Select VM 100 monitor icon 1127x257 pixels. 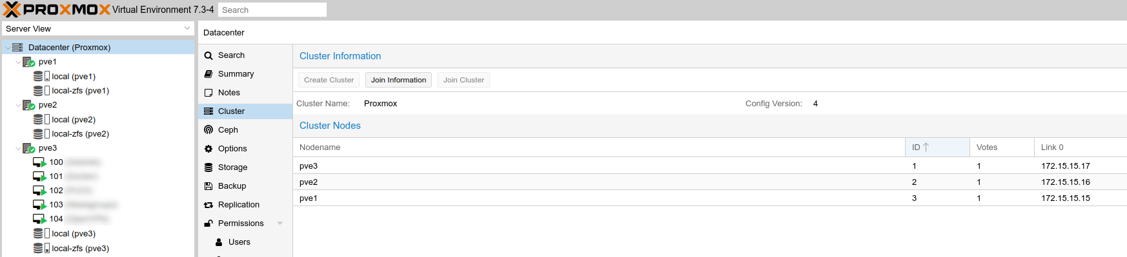(39, 162)
